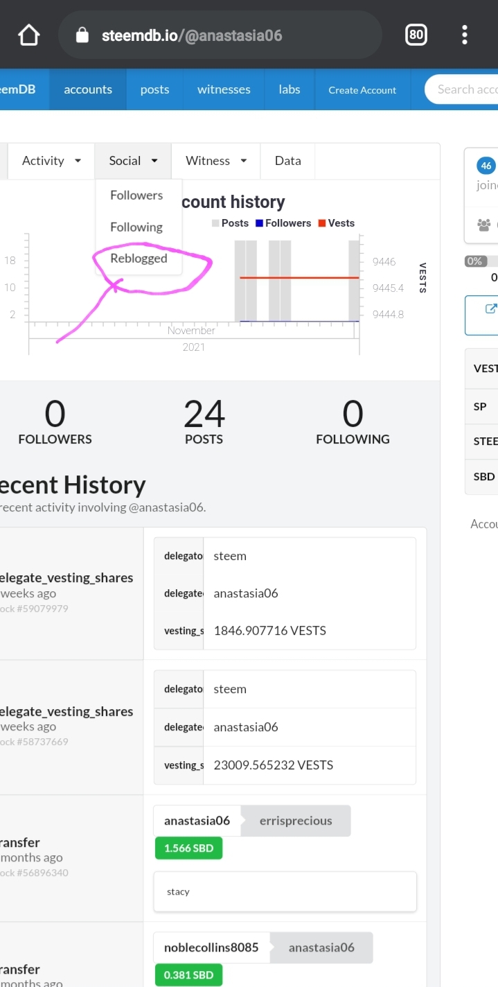Screen dimensions: 498x987
Task: Tap the 24 POSTS statistic
Action: pos(204,422)
